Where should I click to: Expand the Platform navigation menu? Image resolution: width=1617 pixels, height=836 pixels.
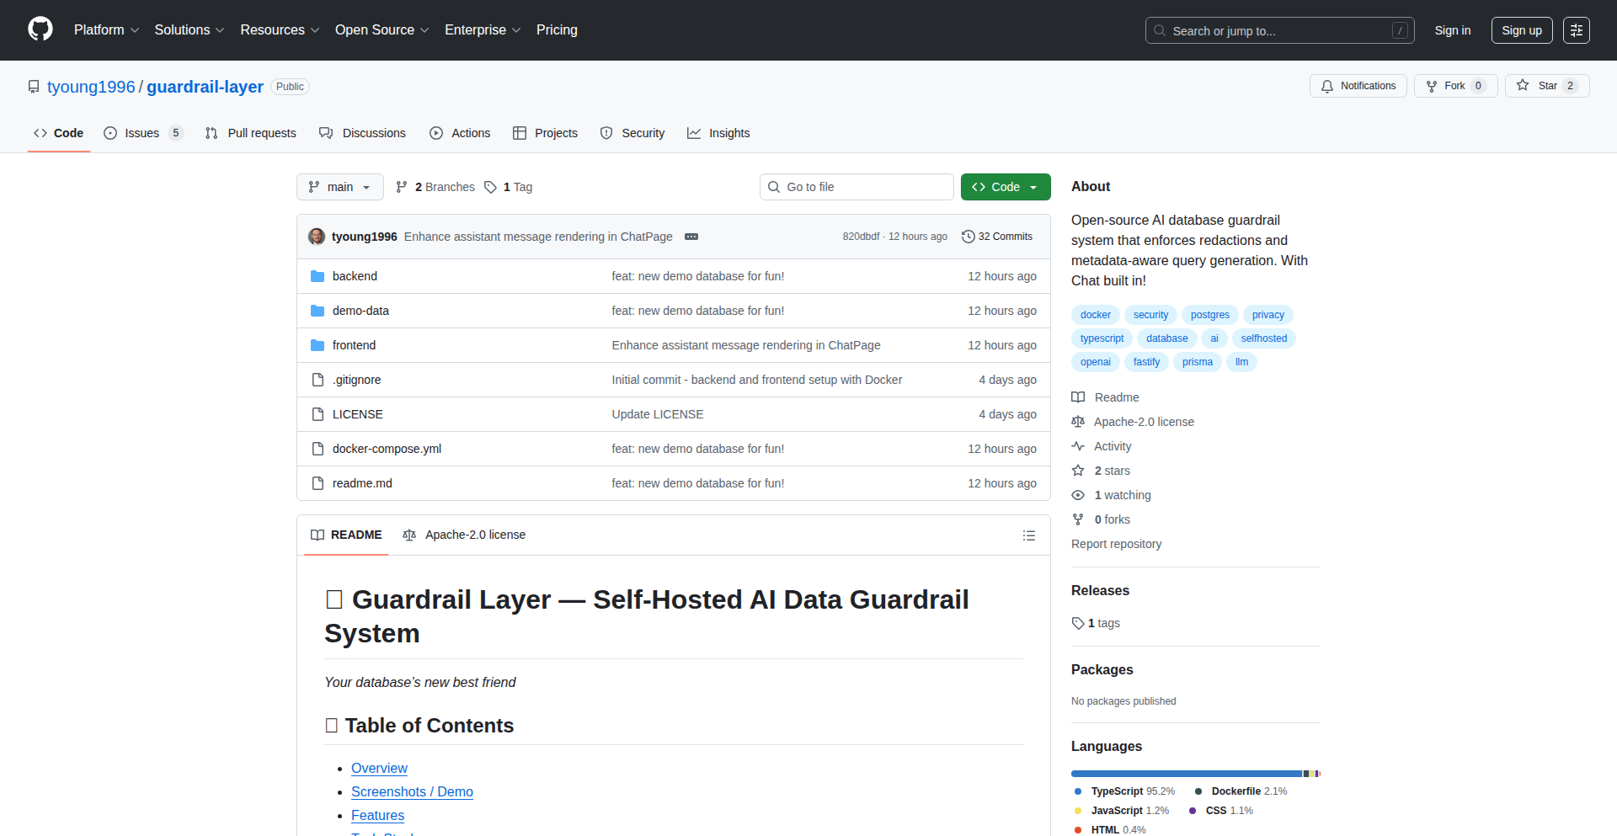(106, 30)
